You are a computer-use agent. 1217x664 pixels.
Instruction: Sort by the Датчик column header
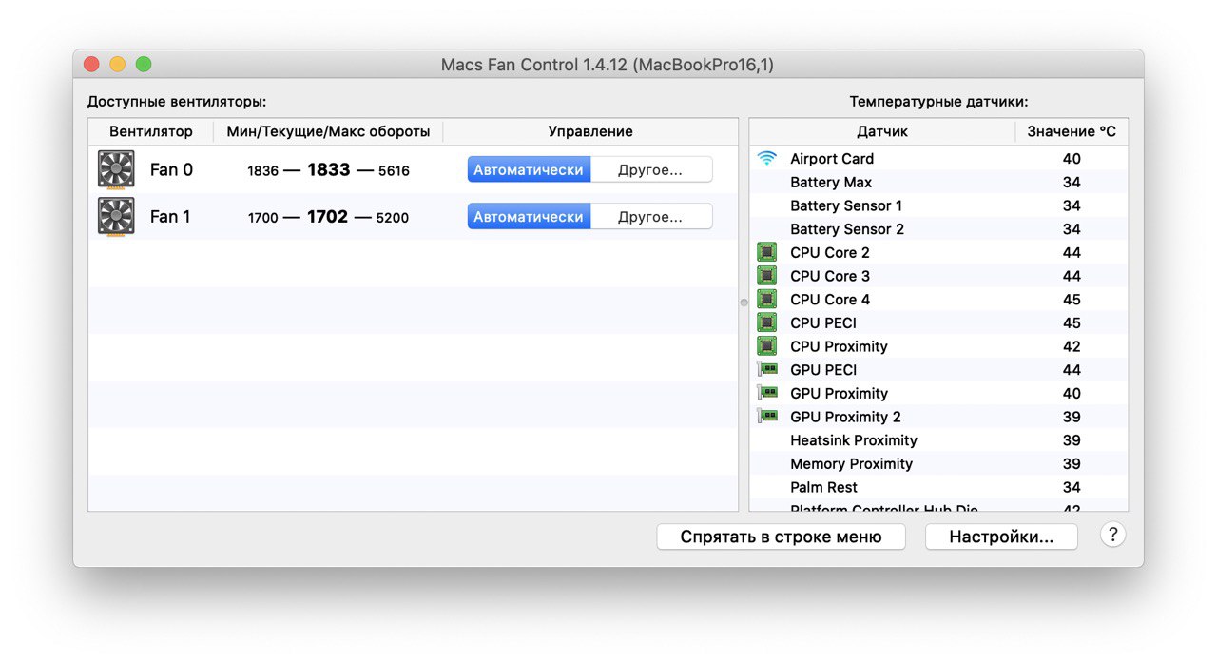882,131
